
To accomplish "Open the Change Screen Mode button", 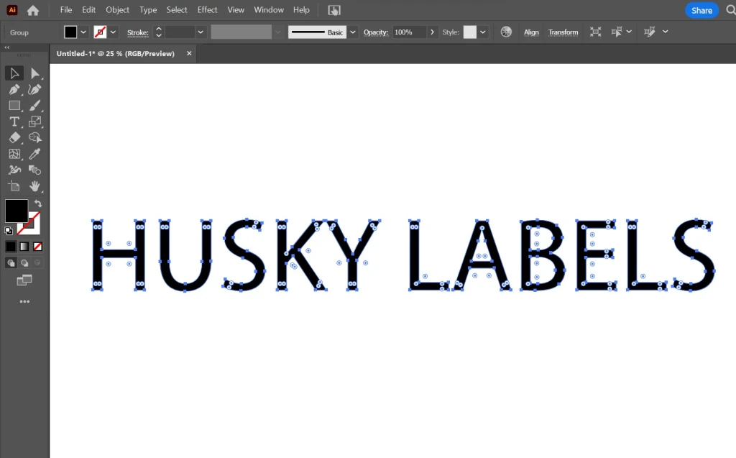I will [x=24, y=280].
